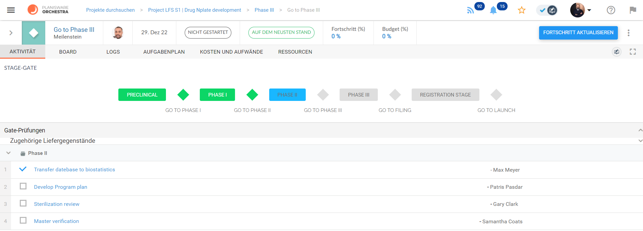Viewport: 643px width, 231px height.
Task: Enter fullscreen mode with expand icon
Action: click(x=633, y=52)
